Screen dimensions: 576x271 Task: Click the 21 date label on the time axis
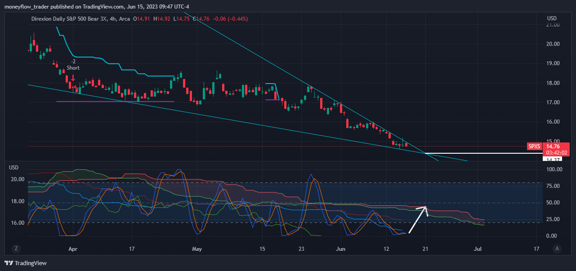pyautogui.click(x=425, y=248)
